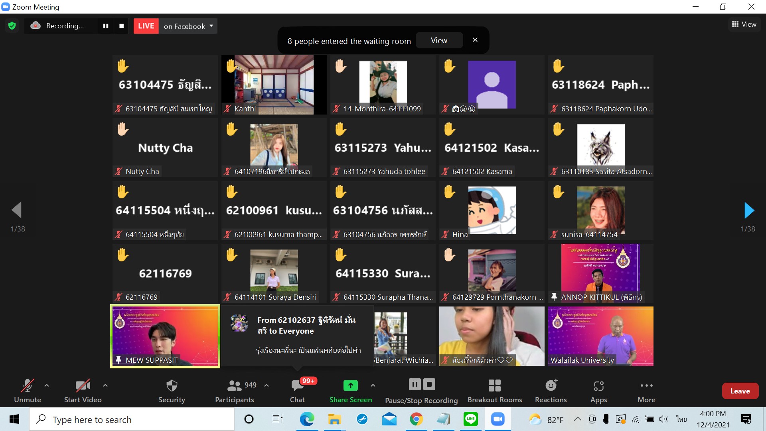Pause the recording in the top bar
Viewport: 766px width, 431px height.
tap(106, 26)
